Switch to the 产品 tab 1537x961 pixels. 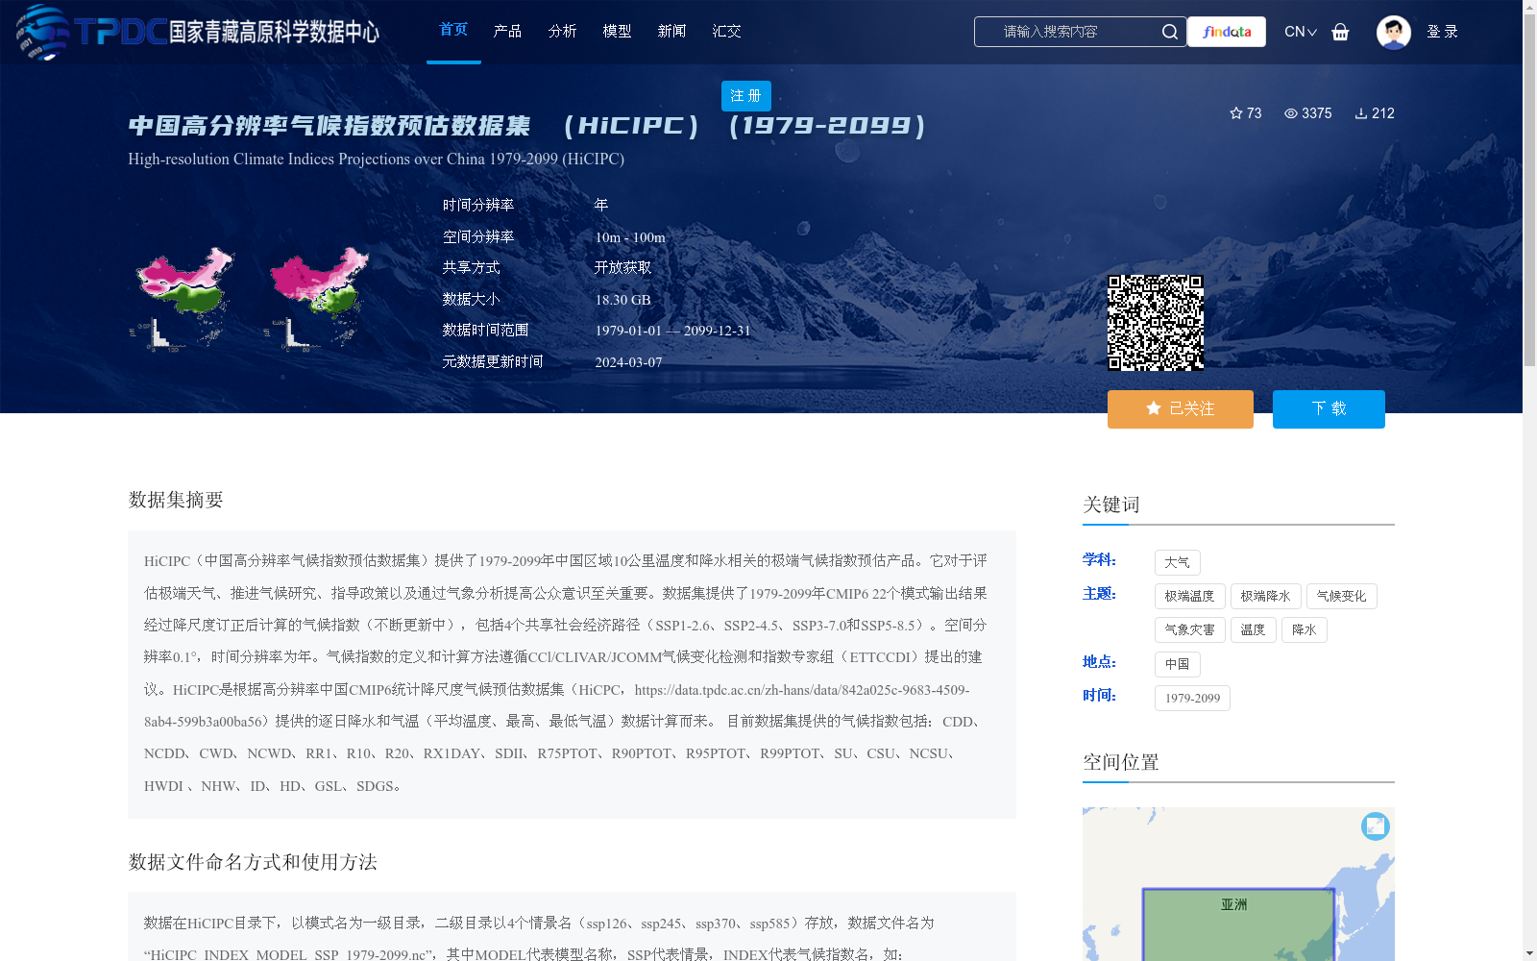(508, 31)
